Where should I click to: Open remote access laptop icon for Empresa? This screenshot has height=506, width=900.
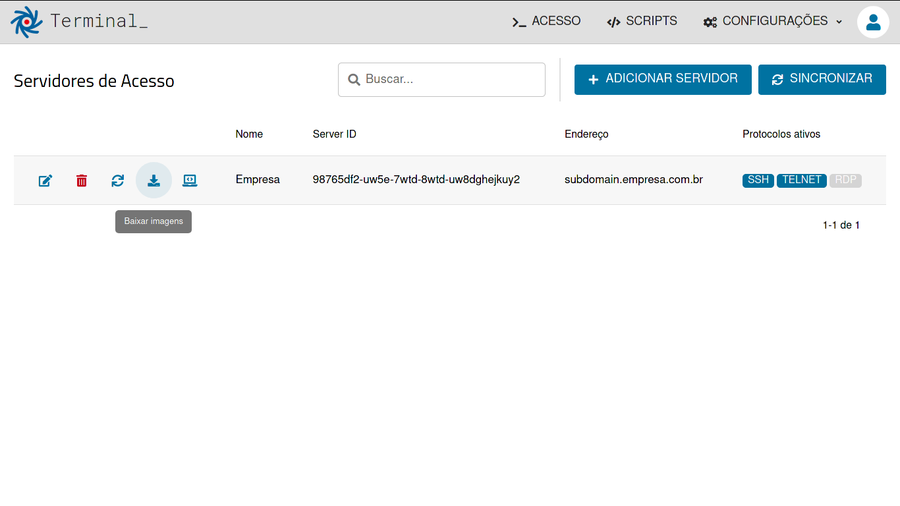point(190,181)
